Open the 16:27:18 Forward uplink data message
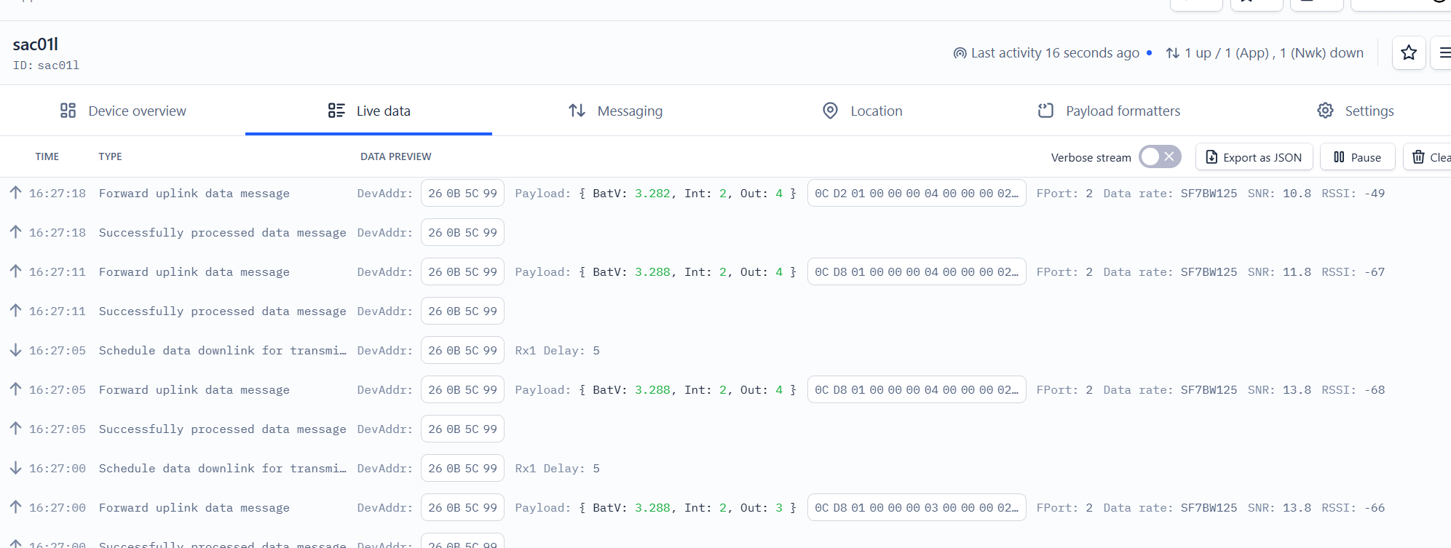Image resolution: width=1451 pixels, height=548 pixels. [x=725, y=193]
